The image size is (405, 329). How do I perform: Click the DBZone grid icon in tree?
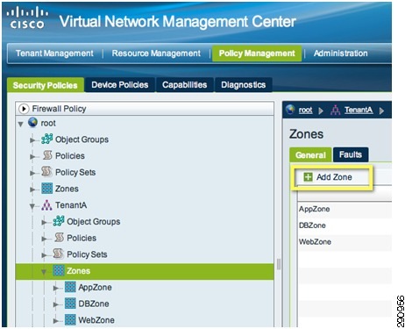click(x=70, y=304)
